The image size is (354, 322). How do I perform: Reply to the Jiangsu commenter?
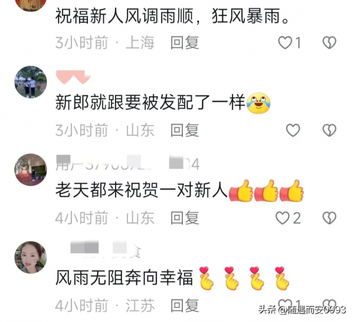[x=185, y=305]
